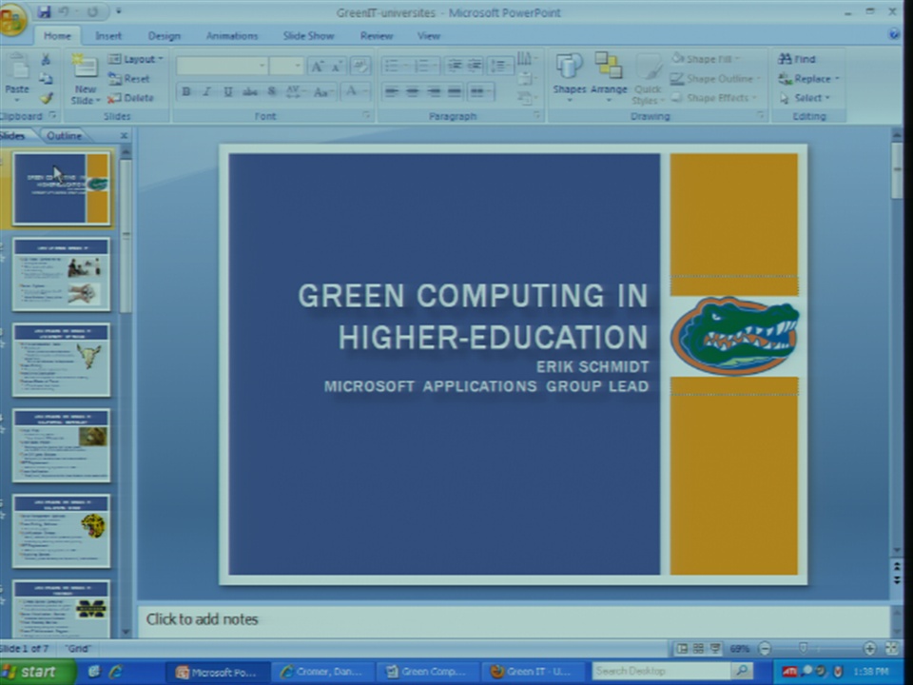Reset the slide layout
913x685 pixels.
pos(129,79)
